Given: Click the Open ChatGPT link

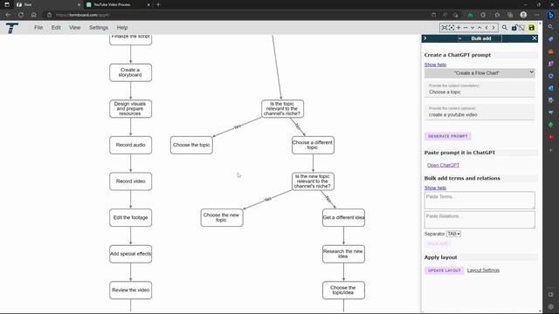Looking at the screenshot, I should click(443, 165).
